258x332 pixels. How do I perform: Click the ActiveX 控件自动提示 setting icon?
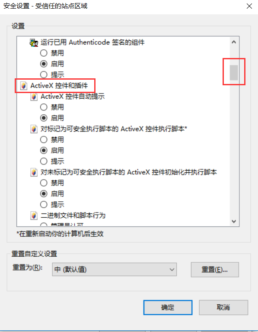[34, 97]
